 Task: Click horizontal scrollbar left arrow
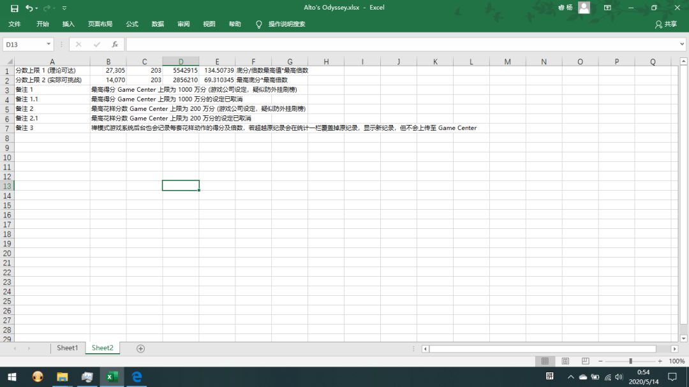pyautogui.click(x=425, y=349)
